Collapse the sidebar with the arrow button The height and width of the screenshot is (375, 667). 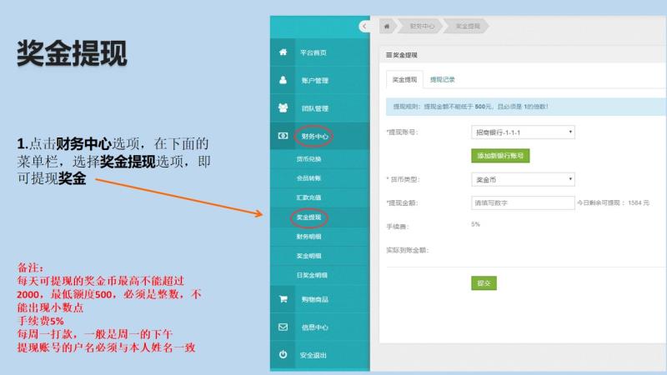point(364,27)
